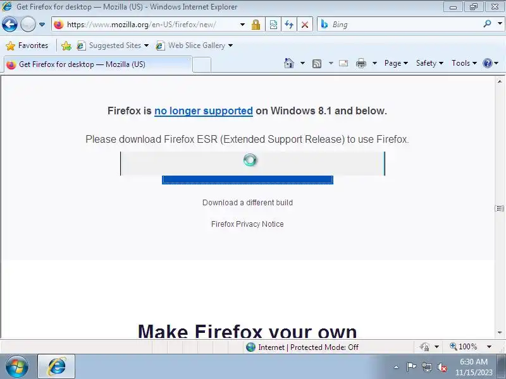Click the Read Mail envelope icon
506x379 pixels.
pos(343,63)
